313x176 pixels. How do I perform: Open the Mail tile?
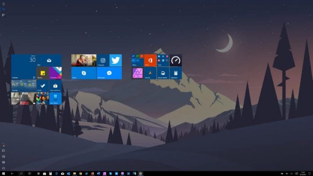click(49, 61)
